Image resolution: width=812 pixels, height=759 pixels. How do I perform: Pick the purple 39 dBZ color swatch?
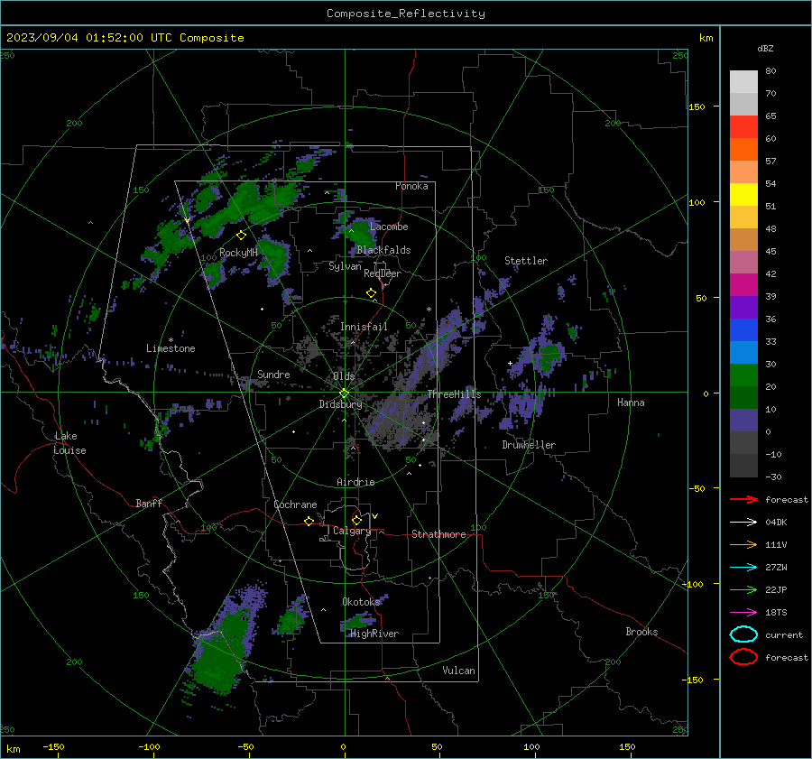[743, 307]
